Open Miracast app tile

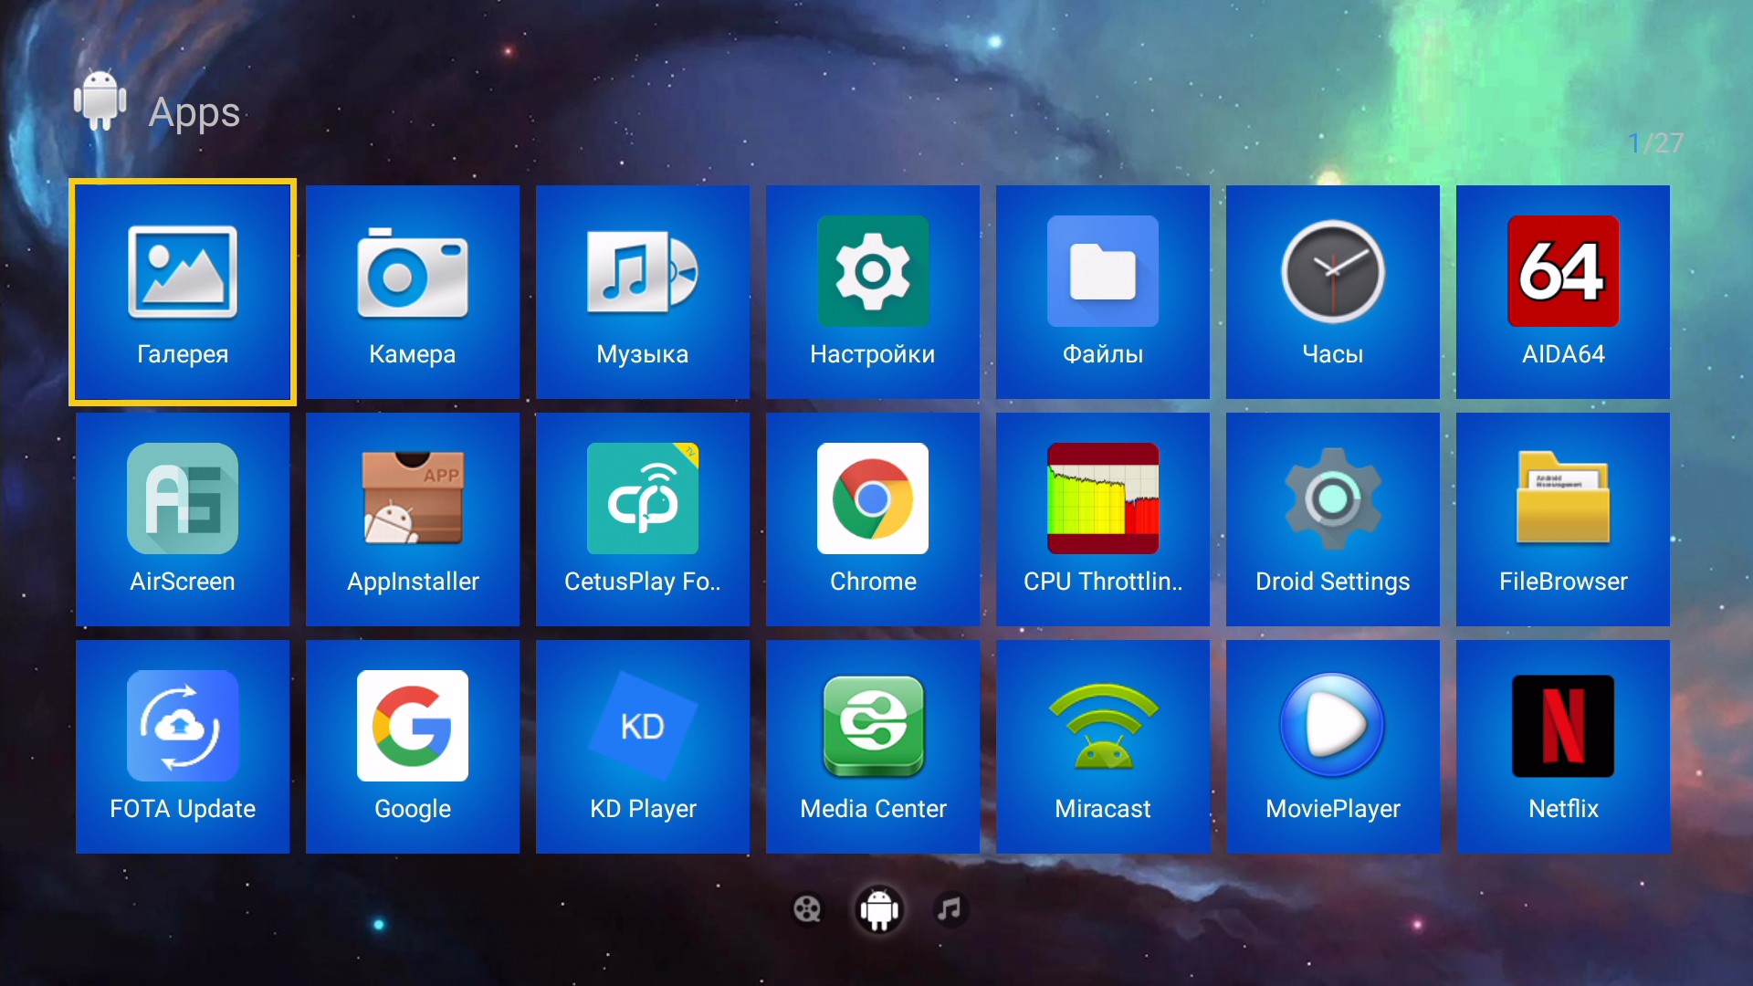click(1103, 746)
